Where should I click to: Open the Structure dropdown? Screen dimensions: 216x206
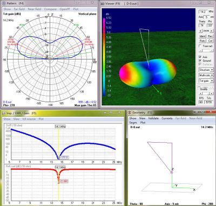[x=206, y=70]
